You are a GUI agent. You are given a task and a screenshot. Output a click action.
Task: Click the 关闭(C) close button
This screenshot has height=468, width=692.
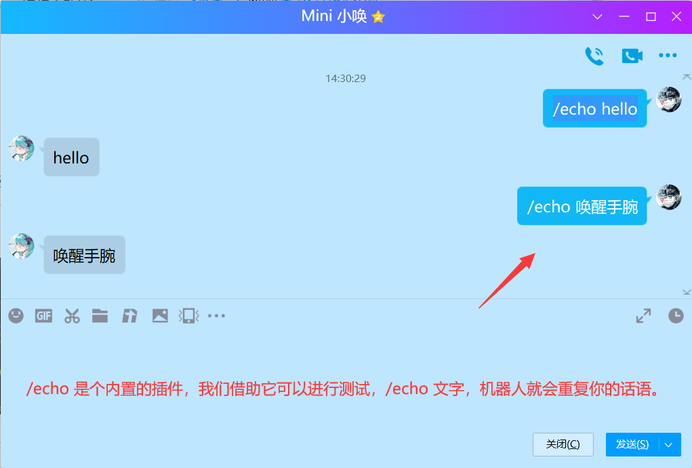[563, 444]
